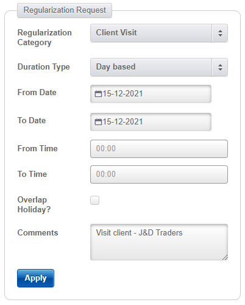Click the From Time input field
The width and height of the screenshot is (245, 305).
point(159,149)
